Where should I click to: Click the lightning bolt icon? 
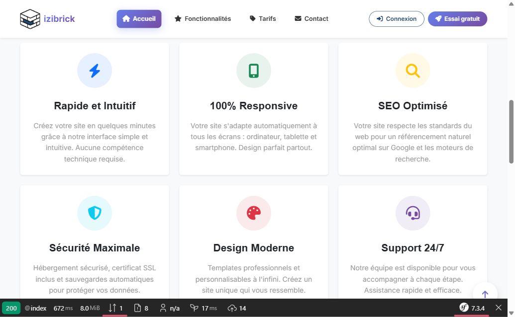click(x=95, y=71)
